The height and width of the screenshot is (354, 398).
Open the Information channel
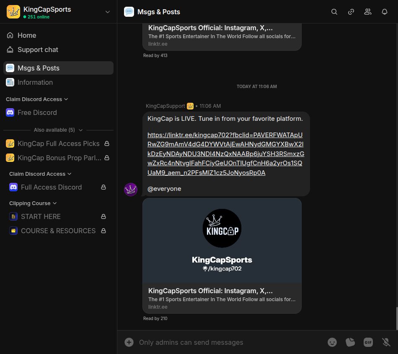[x=58, y=82]
